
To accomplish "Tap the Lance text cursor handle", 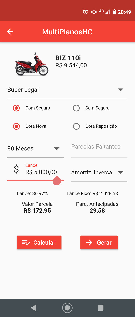I will pos(57,180).
